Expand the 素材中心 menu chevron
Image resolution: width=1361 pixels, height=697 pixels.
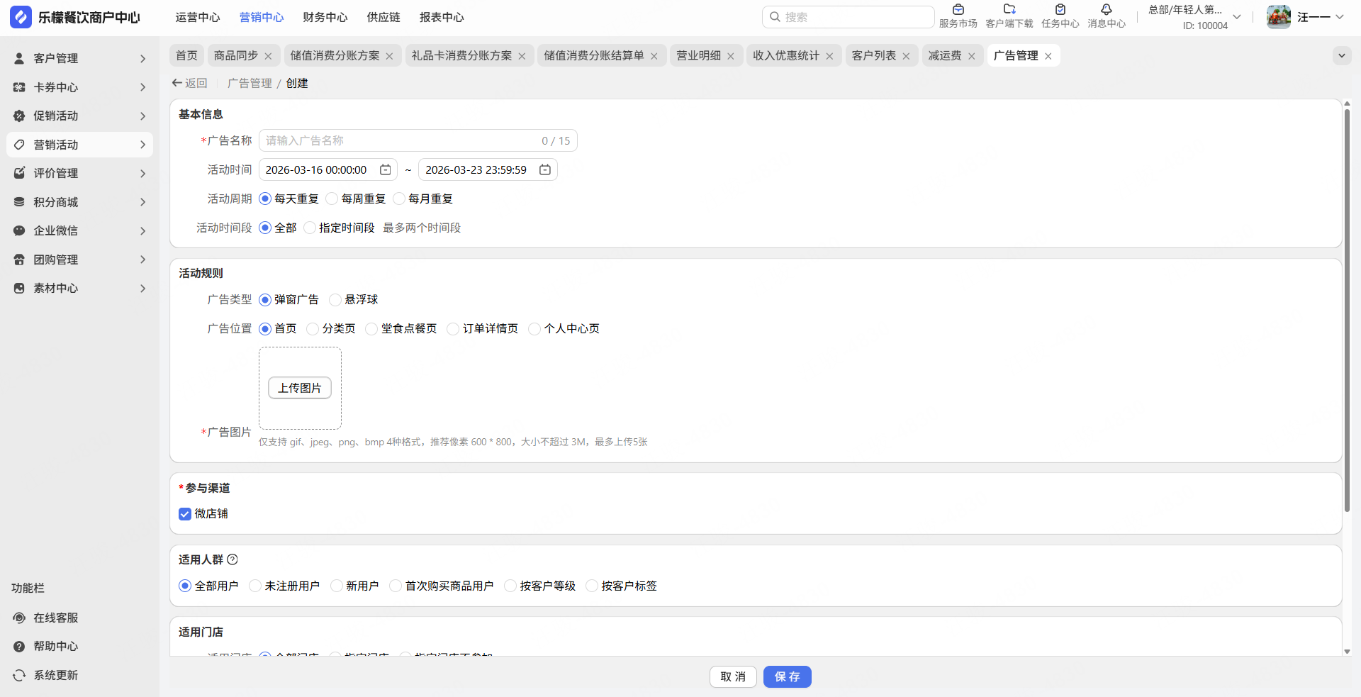[142, 288]
